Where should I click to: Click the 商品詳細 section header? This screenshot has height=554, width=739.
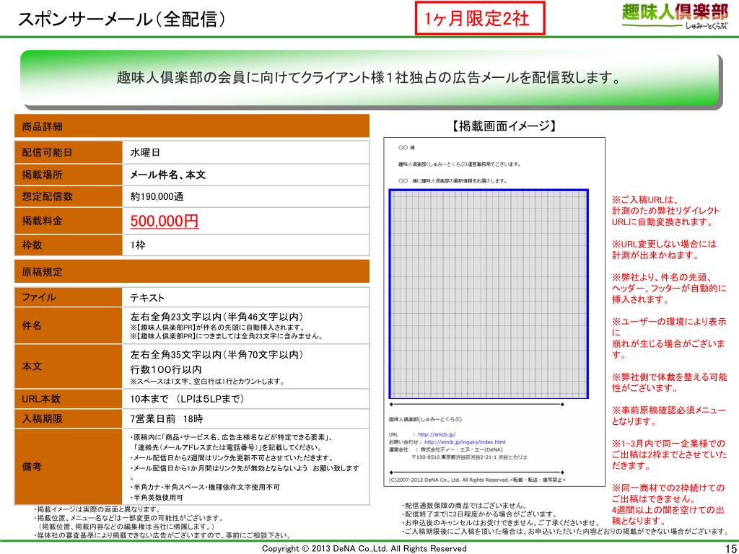[x=192, y=126]
